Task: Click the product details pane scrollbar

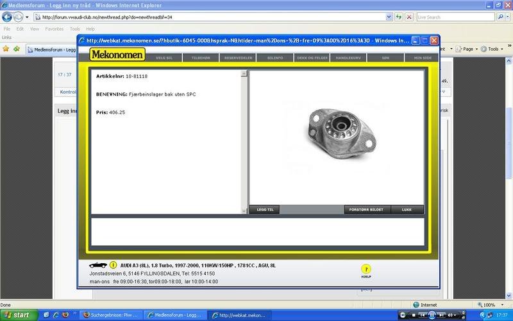Action: [244, 141]
